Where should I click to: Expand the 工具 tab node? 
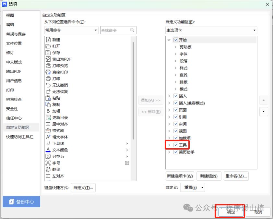pyautogui.click(x=169, y=145)
